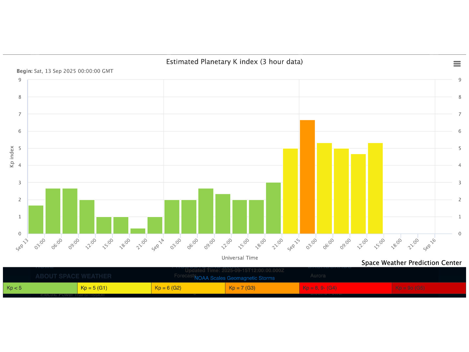Click the Universal Time axis title

click(x=240, y=258)
